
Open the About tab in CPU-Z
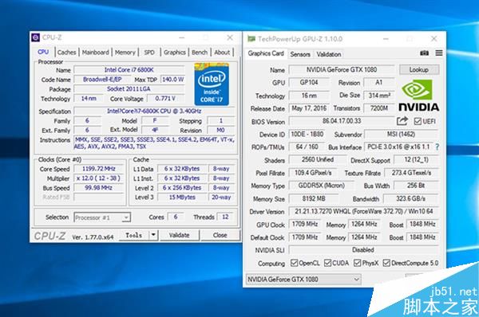(222, 53)
